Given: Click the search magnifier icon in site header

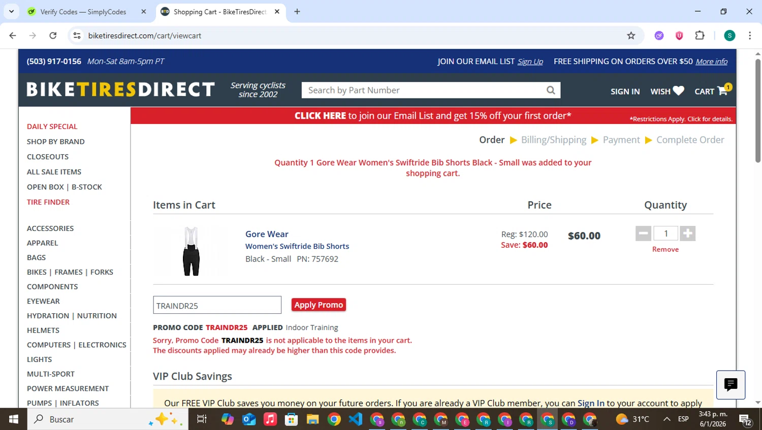Looking at the screenshot, I should [x=551, y=90].
